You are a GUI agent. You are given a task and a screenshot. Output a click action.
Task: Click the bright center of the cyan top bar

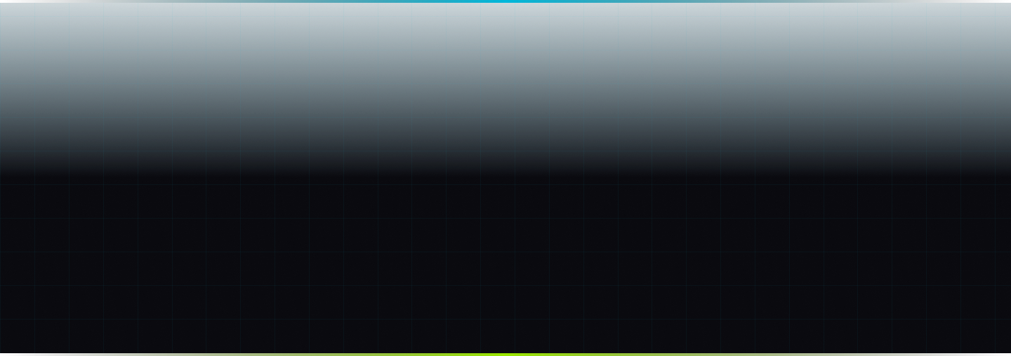click(505, 1)
